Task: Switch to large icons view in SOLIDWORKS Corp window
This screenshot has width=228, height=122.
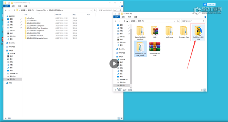Action: pyautogui.click(x=122, y=118)
